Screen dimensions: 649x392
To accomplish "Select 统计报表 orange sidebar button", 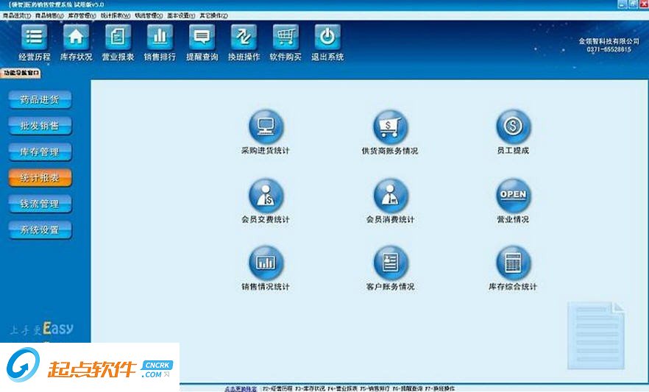I will tap(40, 178).
